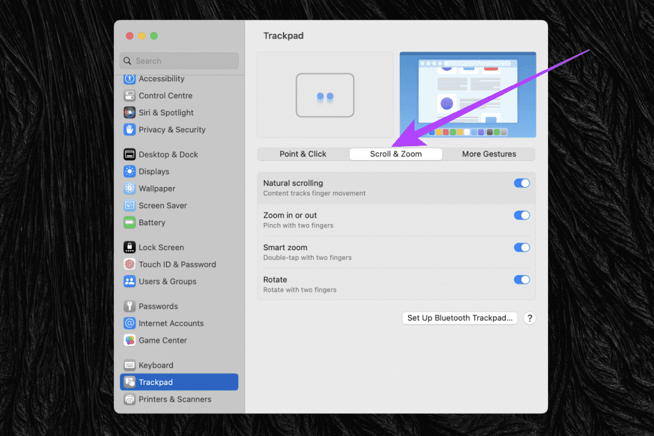Click Set Up Bluetooth Trackpad button

tap(460, 318)
